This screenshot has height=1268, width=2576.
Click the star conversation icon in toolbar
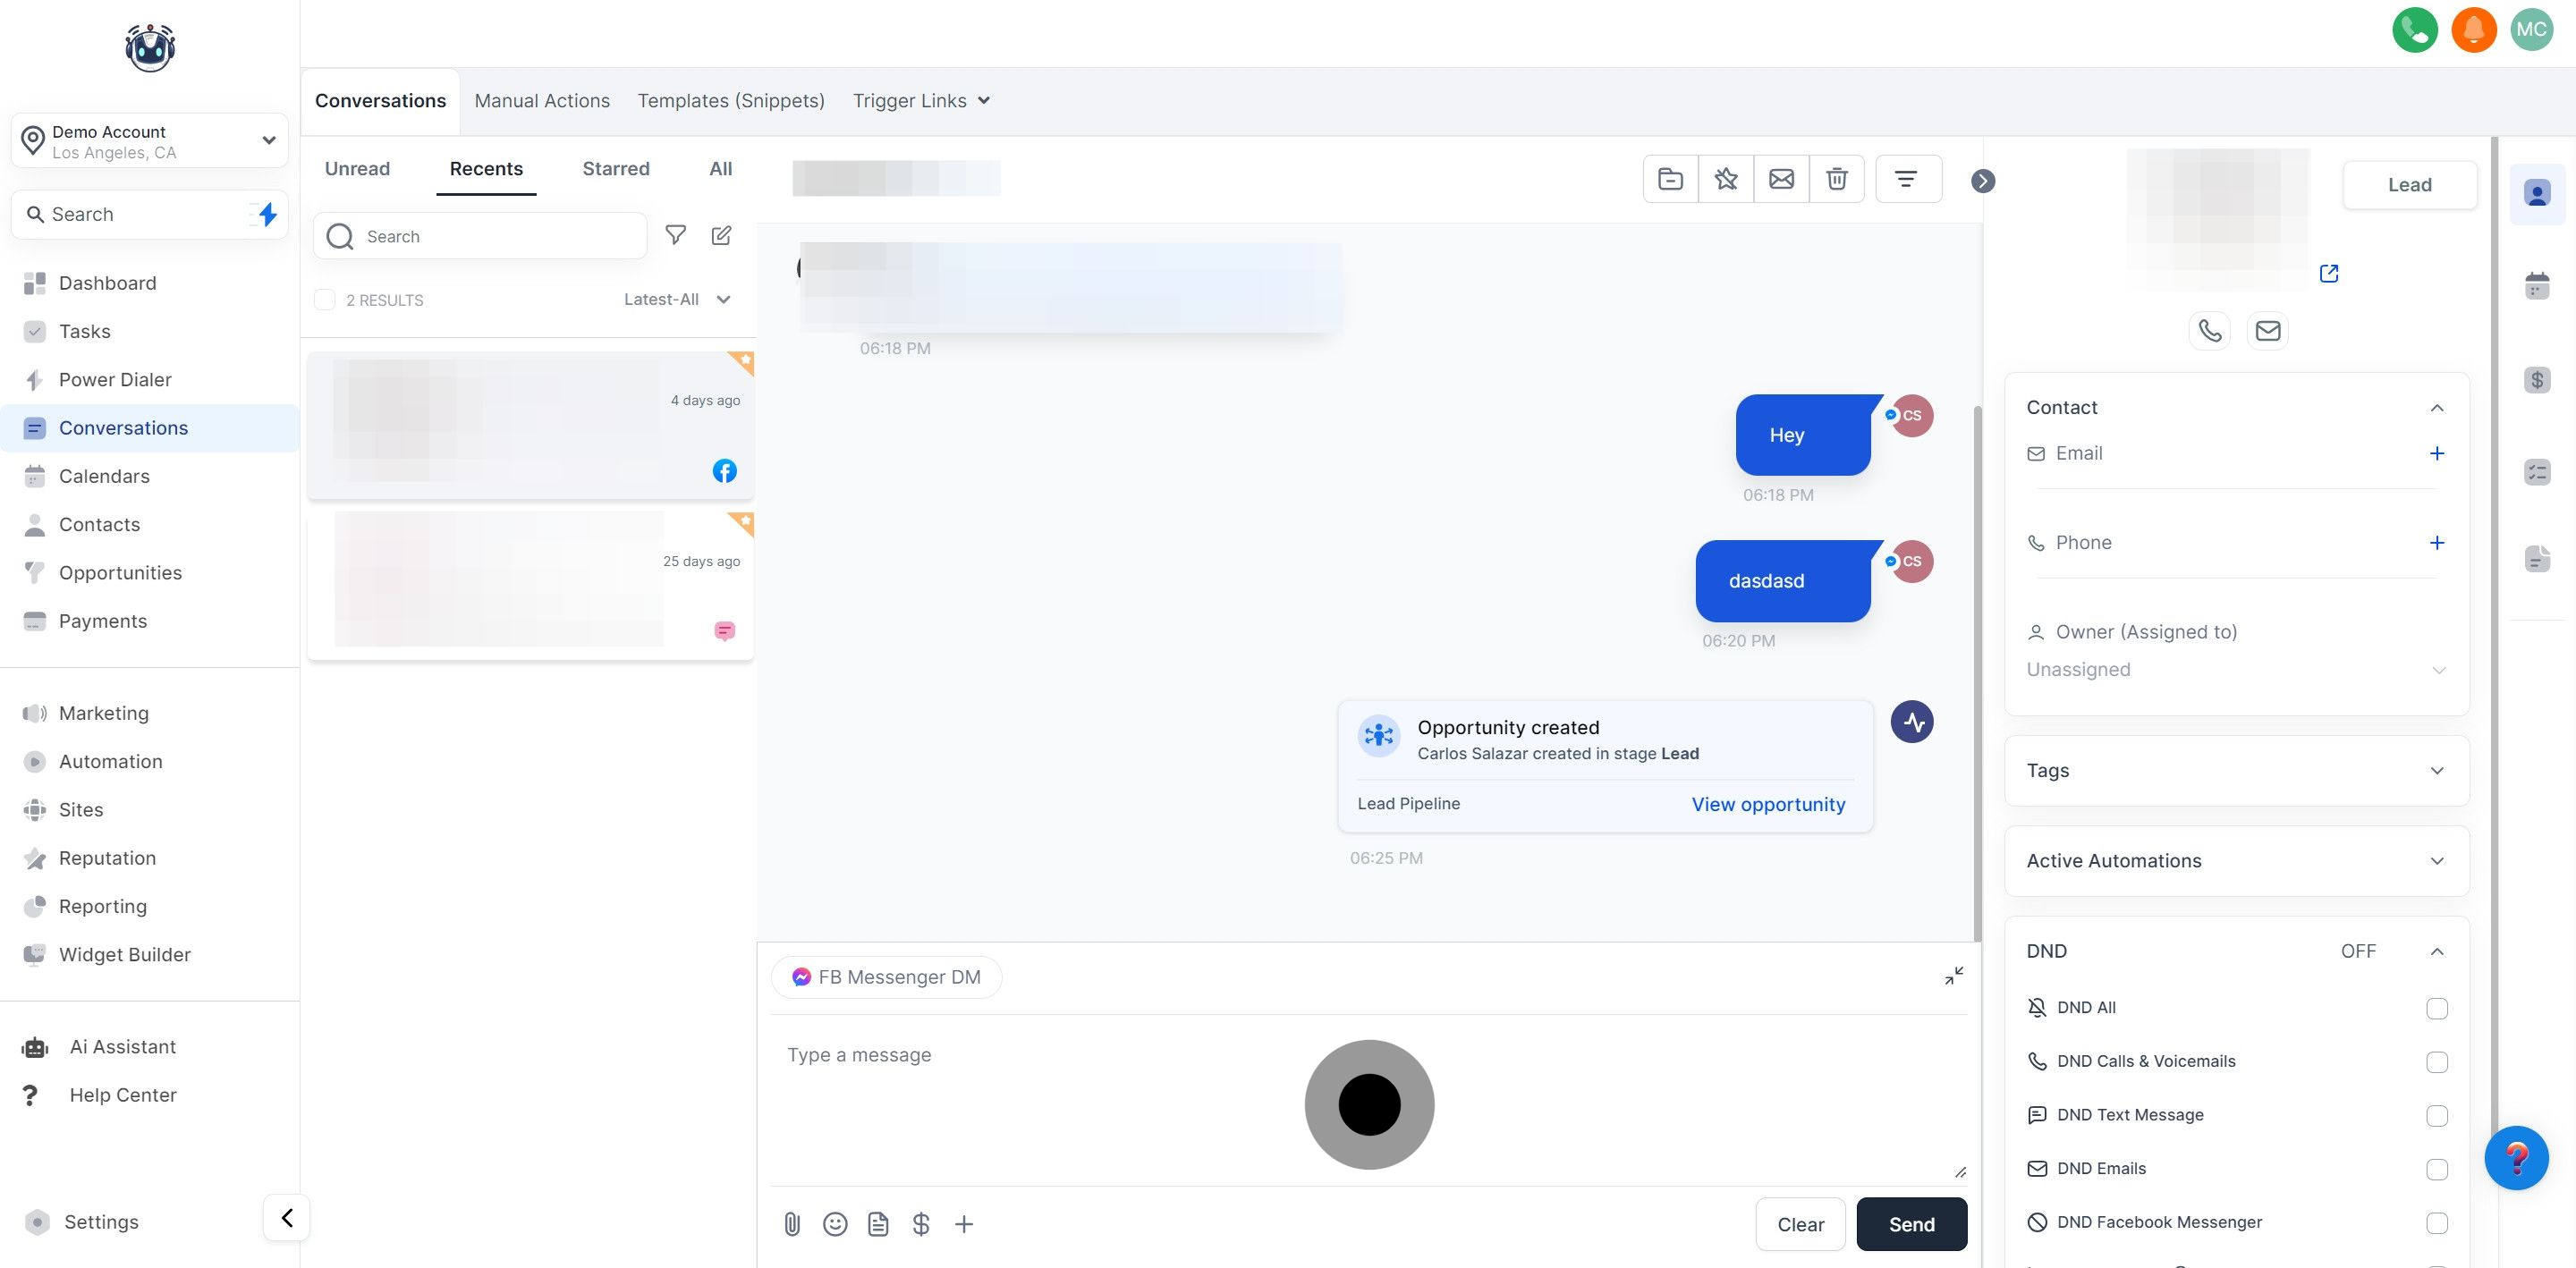pyautogui.click(x=1725, y=179)
